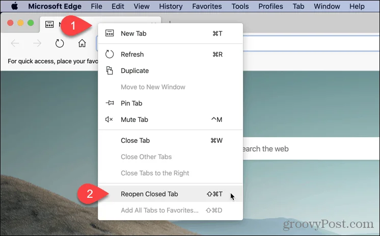
Task: Click Move to New Window entry
Action: click(170, 87)
